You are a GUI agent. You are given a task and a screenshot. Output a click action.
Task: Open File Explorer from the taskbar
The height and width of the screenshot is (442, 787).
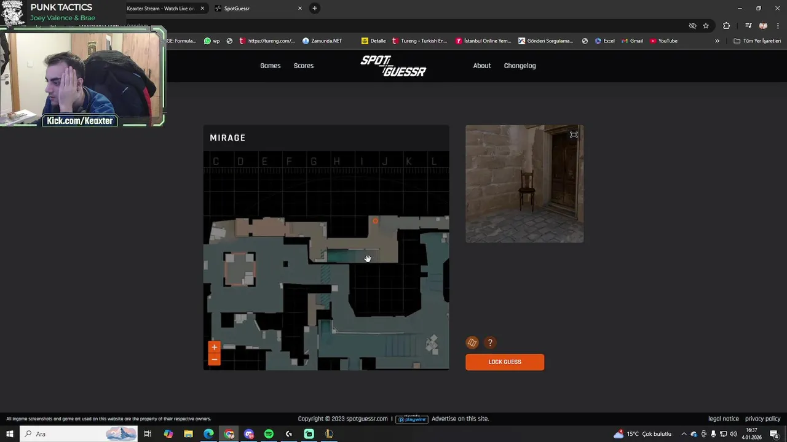click(x=189, y=434)
